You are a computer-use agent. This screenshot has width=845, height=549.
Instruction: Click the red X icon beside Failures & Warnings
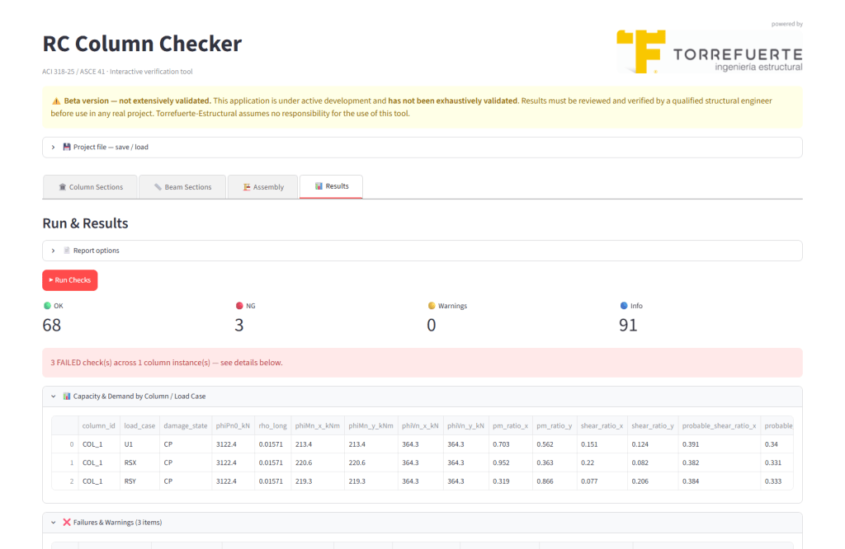[67, 522]
